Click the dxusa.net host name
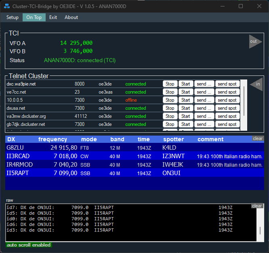Image resolution: width=269 pixels, height=253 pixels. coord(16,108)
